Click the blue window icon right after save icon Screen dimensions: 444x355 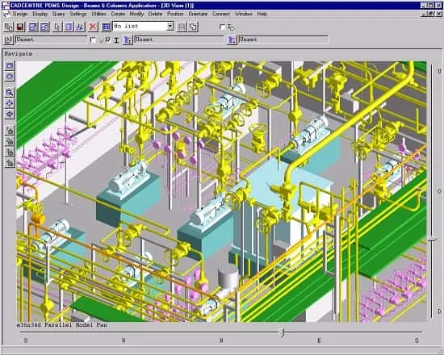tap(33, 27)
